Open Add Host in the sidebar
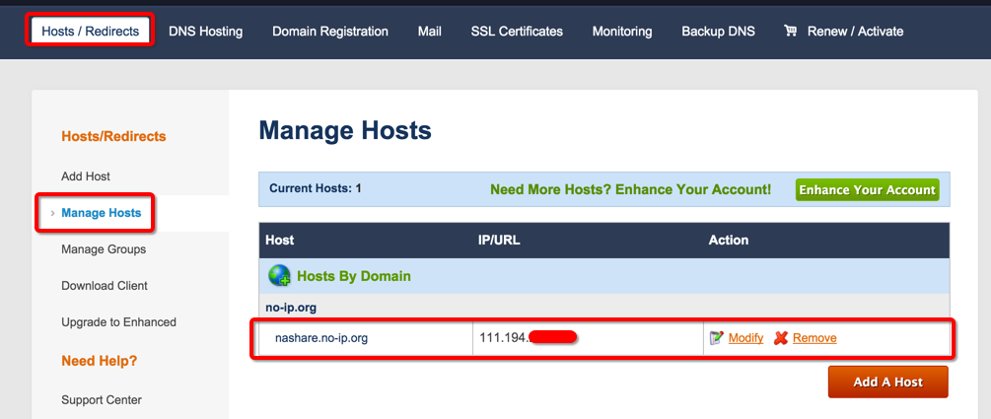 [x=86, y=176]
